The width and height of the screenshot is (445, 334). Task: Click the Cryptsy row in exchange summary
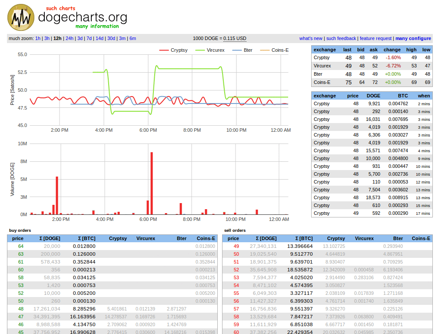pyautogui.click(x=372, y=58)
